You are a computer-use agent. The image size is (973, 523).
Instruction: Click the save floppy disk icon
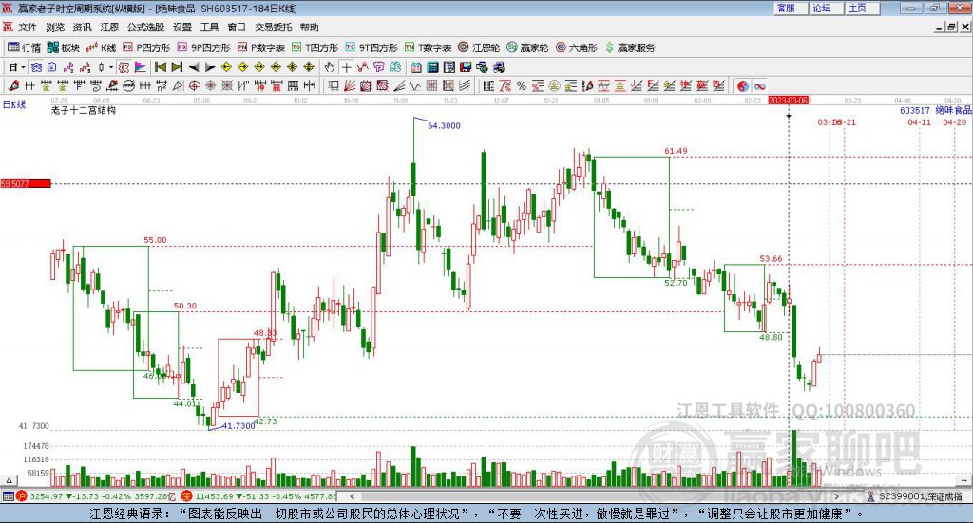466,67
